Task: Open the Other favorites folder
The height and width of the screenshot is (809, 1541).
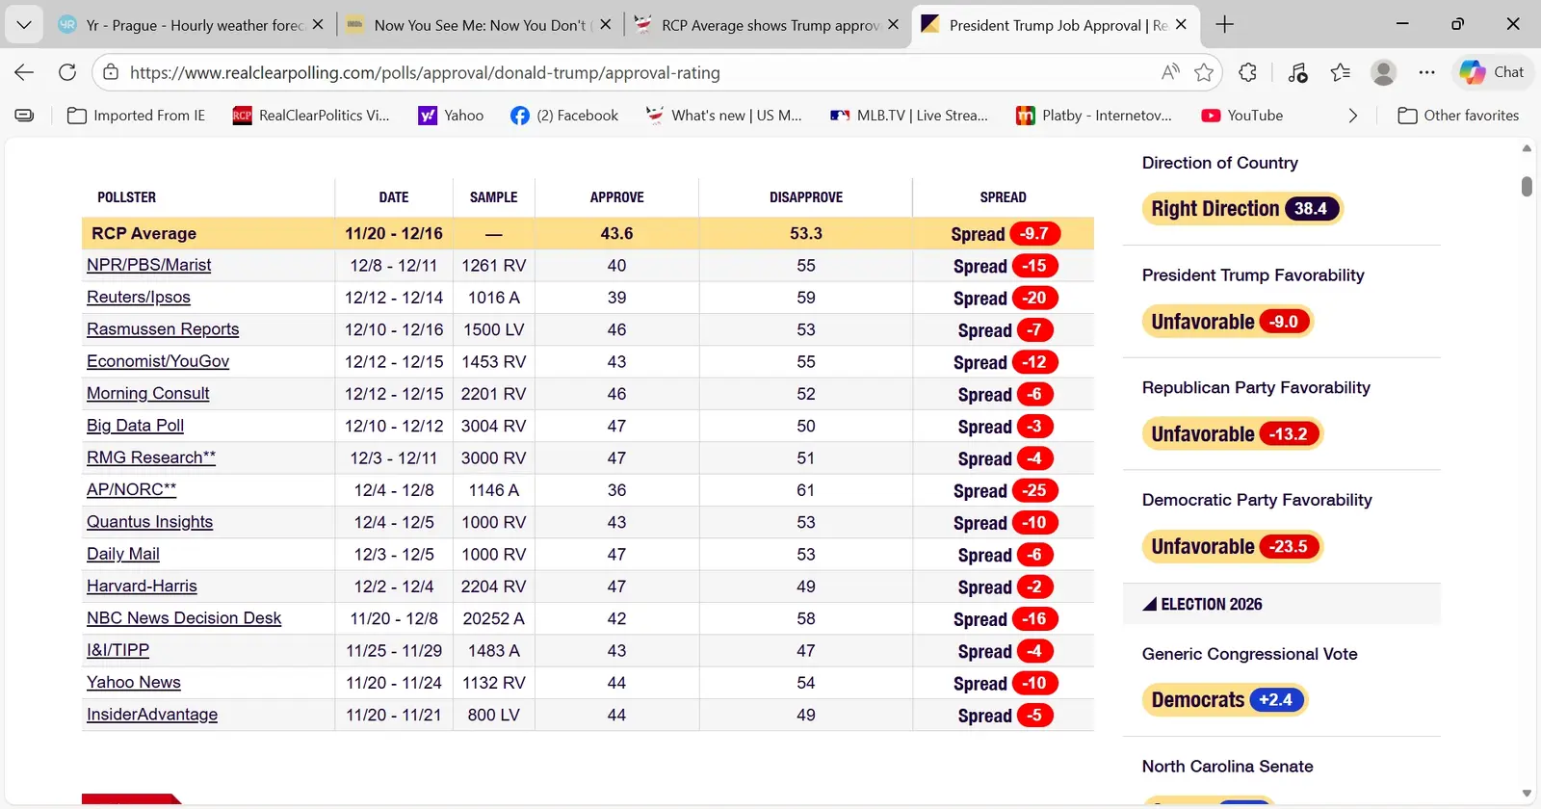Action: coord(1458,116)
